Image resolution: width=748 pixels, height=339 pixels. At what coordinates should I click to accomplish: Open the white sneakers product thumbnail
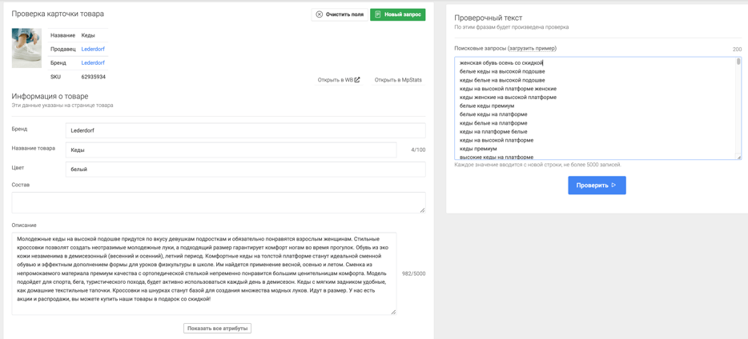click(26, 48)
